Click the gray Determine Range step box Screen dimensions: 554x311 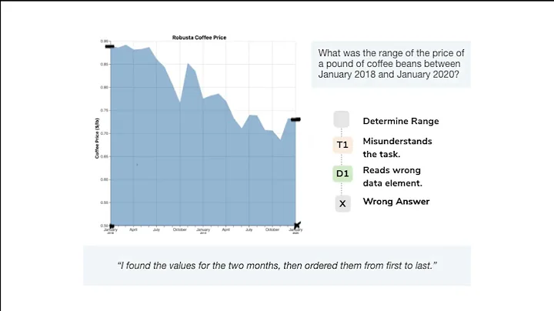tap(342, 120)
